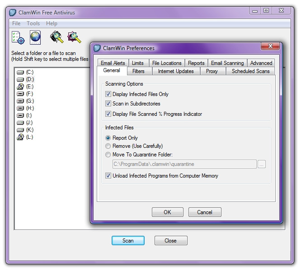Switch to the Scheduled Scans tab
The image size is (301, 270).
[x=250, y=71]
